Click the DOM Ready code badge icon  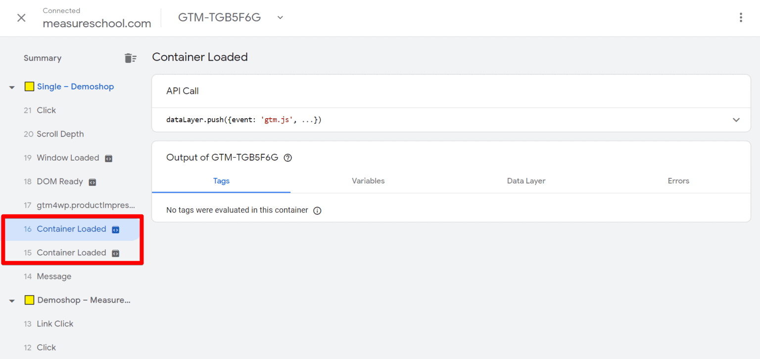(92, 182)
